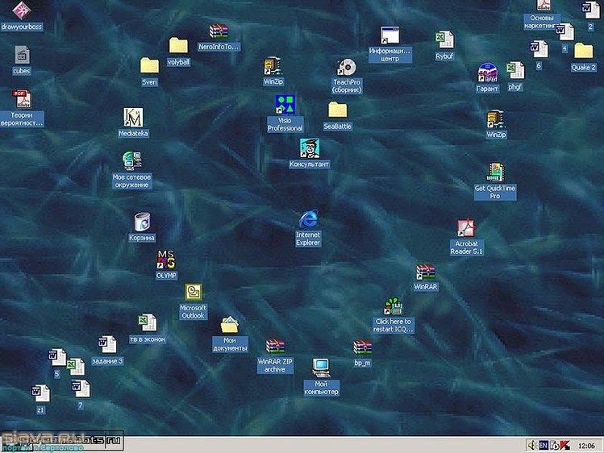The width and height of the screenshot is (604, 453).
Task: Select the Корзина recycle bin icon
Action: 142,222
